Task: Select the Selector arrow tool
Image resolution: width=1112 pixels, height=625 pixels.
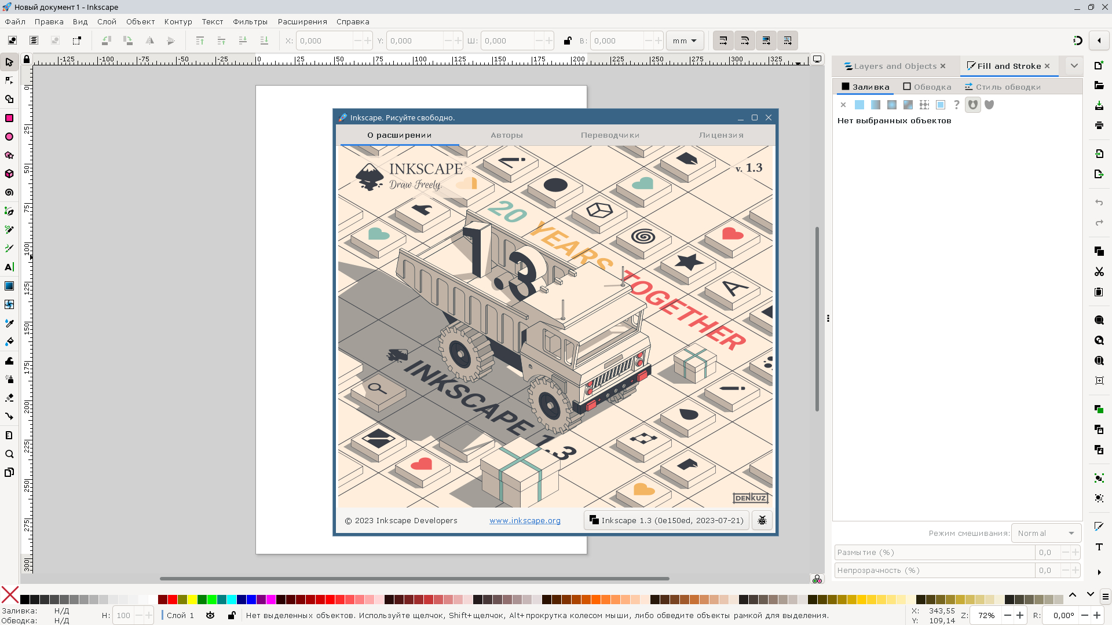Action: point(9,62)
